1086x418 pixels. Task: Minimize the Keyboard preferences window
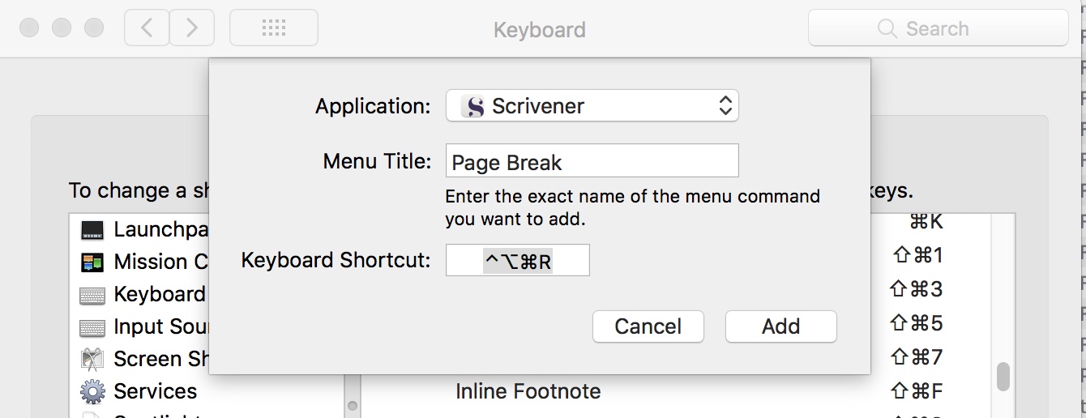click(62, 28)
